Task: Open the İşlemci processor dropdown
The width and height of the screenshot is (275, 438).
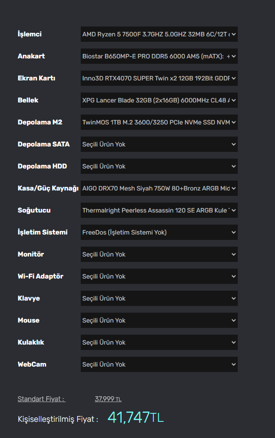Action: tap(159, 34)
